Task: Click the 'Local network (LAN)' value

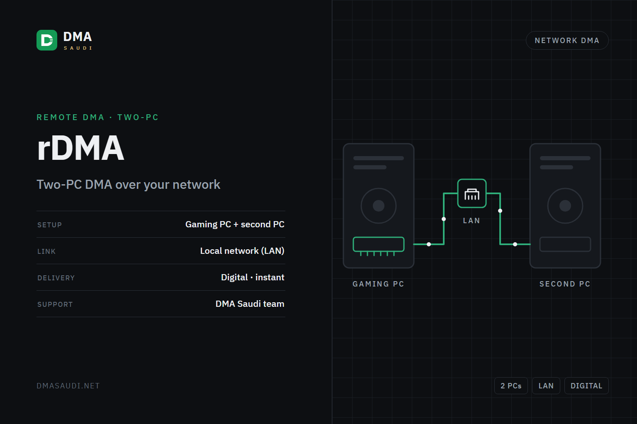Action: coord(242,251)
